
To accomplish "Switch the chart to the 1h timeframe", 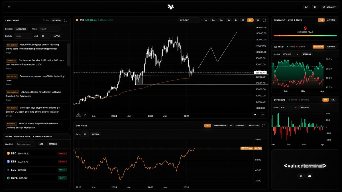I will tap(229, 20).
